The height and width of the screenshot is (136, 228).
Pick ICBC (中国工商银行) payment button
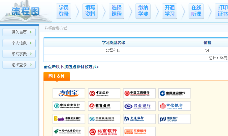(139, 93)
